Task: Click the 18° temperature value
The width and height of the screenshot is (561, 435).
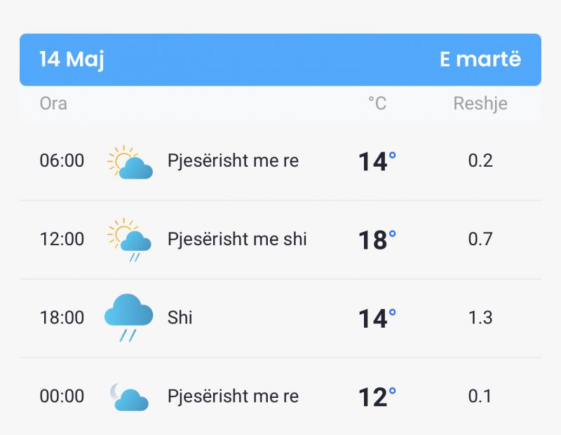Action: 377,240
